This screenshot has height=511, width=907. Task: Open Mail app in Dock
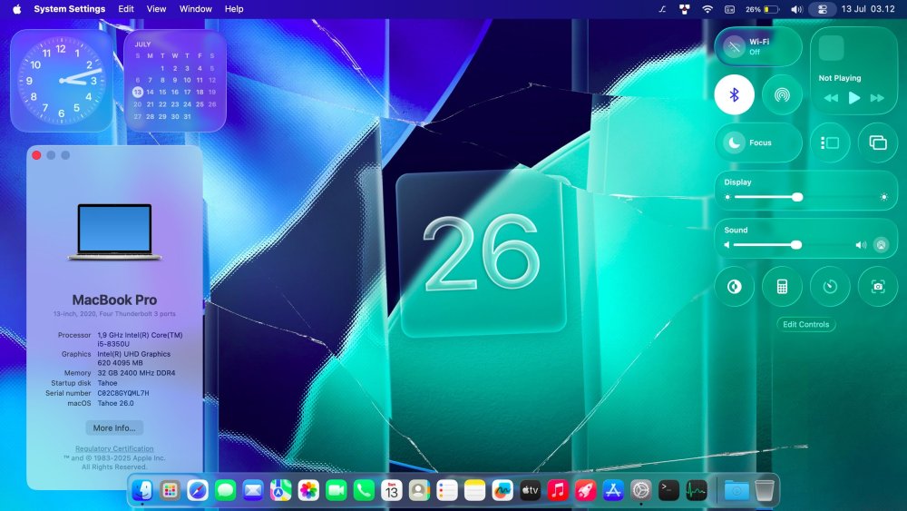point(253,491)
